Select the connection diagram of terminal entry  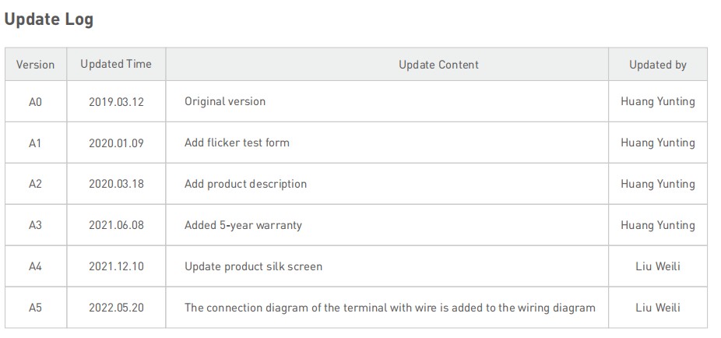[x=390, y=308]
